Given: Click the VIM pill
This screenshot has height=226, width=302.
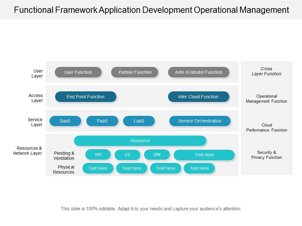Looking at the screenshot, I should click(x=157, y=154).
